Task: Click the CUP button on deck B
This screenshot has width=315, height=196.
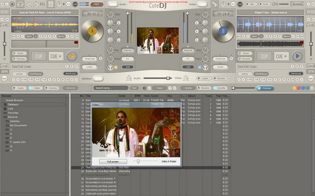Action: pyautogui.click(x=264, y=56)
